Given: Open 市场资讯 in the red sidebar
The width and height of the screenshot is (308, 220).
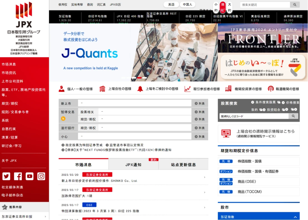Looking at the screenshot, I should (x=9, y=73).
